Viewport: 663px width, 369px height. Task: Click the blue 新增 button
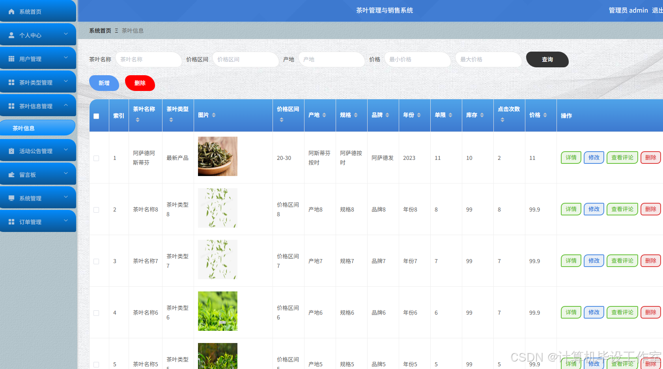tap(104, 83)
